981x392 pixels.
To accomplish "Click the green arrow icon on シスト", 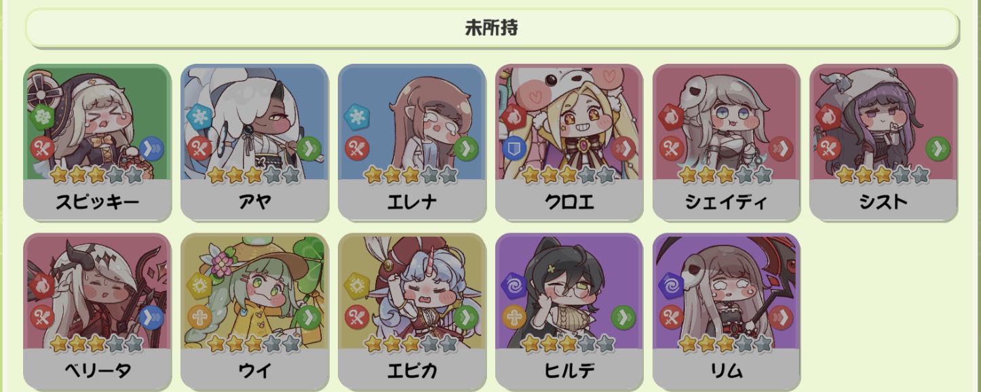I will tap(938, 148).
